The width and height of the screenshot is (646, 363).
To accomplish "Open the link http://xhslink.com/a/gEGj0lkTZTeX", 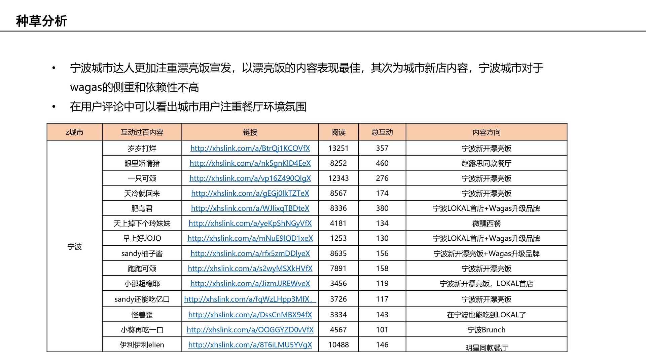I will point(250,193).
